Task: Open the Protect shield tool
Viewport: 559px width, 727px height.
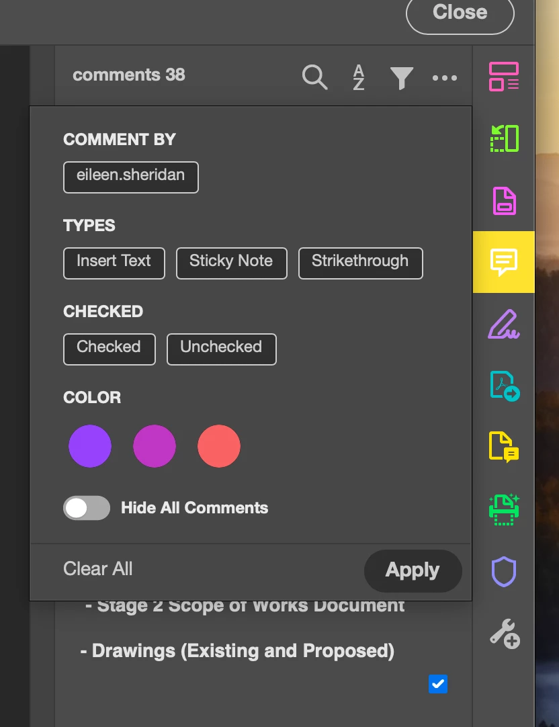Action: [503, 572]
